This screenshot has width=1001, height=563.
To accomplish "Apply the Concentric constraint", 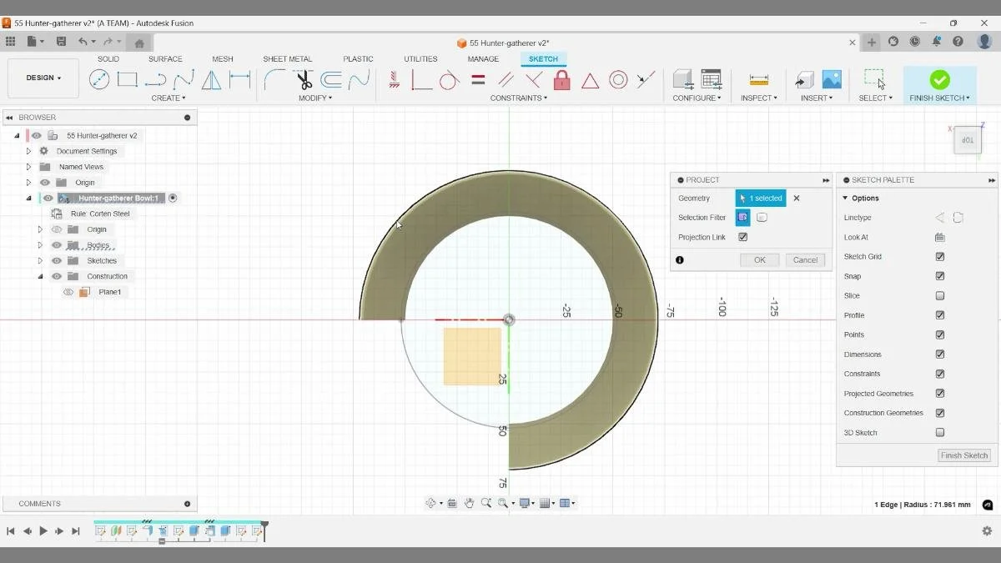I will click(x=618, y=79).
